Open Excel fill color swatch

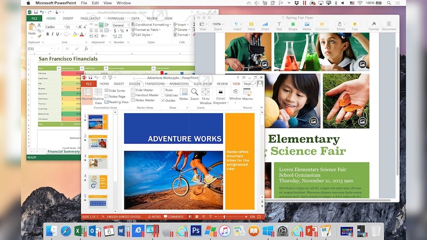[x=75, y=34]
